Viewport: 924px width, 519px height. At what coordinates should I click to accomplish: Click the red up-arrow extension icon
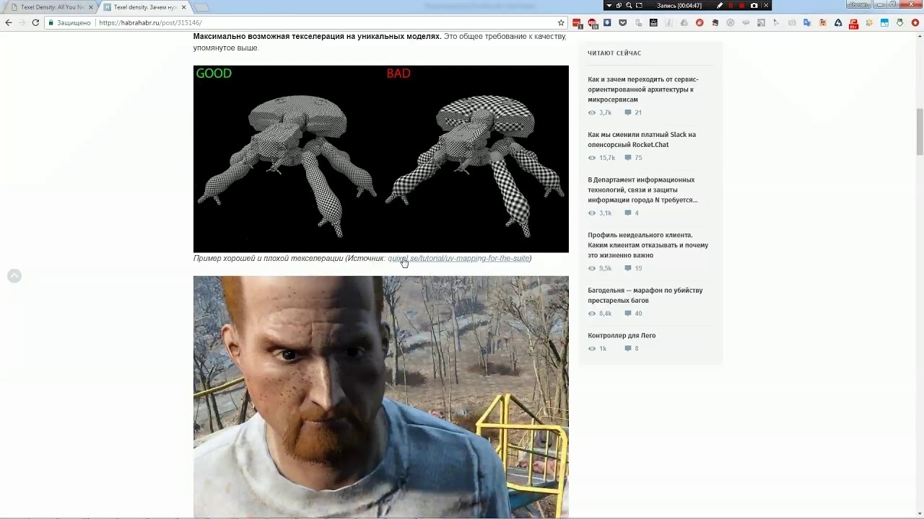pos(915,23)
